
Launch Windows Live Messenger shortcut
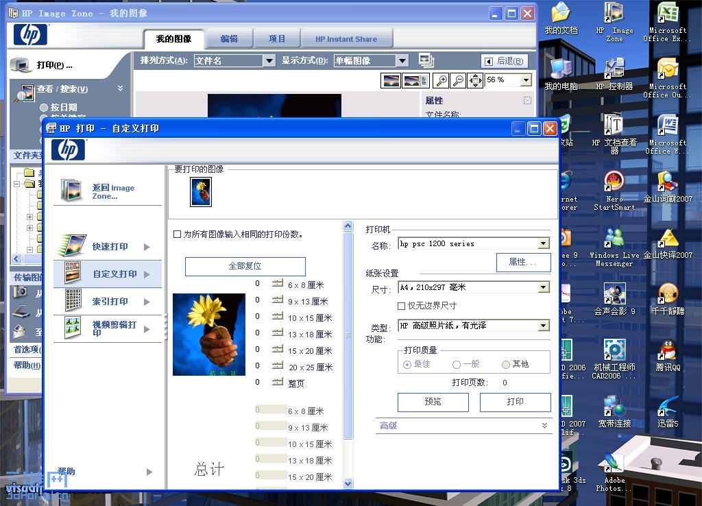[614, 248]
